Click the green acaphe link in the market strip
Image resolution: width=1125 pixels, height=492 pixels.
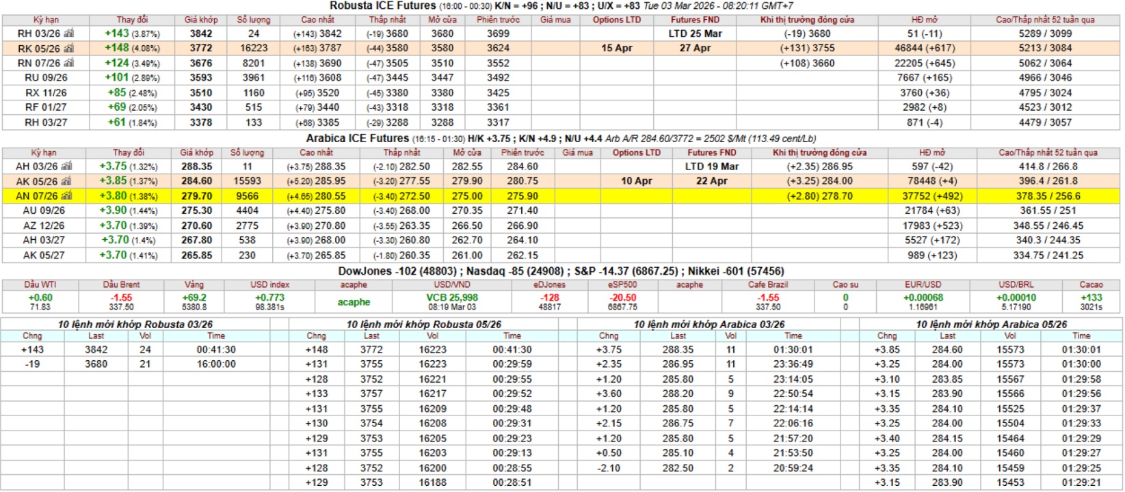coord(354,302)
